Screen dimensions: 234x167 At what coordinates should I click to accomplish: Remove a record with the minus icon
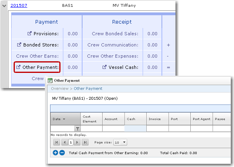(62, 153)
